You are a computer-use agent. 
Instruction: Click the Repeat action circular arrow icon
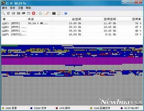coord(8,13)
